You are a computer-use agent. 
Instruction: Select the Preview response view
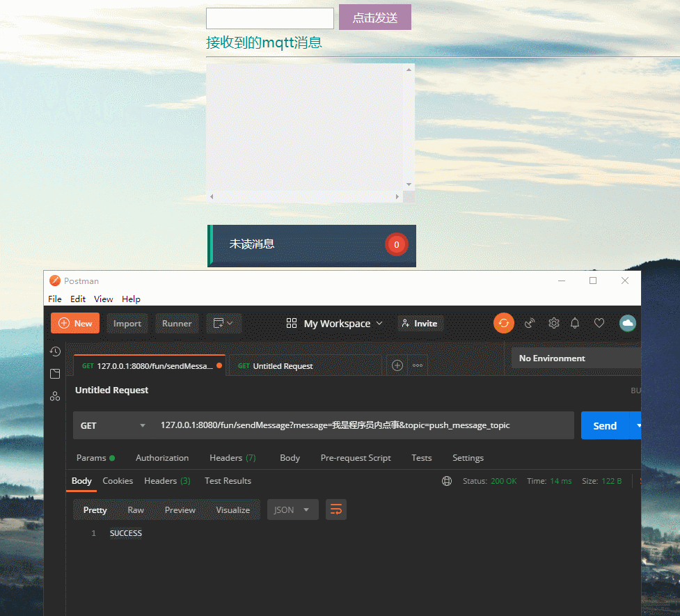click(x=180, y=510)
